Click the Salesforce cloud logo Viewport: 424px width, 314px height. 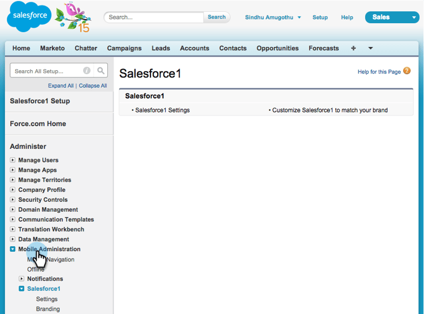pos(29,16)
